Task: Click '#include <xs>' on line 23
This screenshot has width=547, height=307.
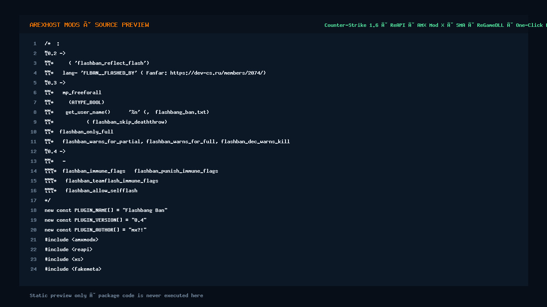Action: pos(64,259)
